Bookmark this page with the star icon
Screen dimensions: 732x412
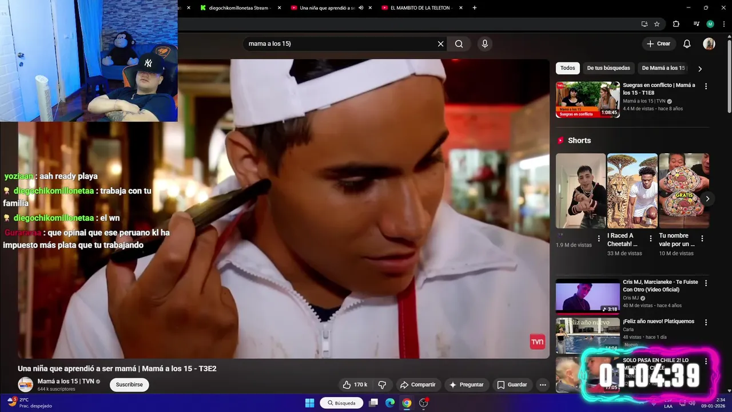(x=657, y=24)
